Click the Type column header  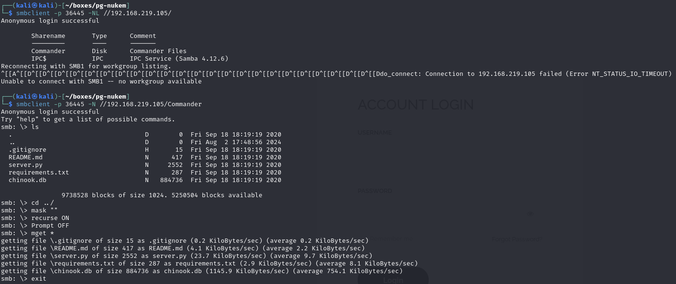click(99, 36)
